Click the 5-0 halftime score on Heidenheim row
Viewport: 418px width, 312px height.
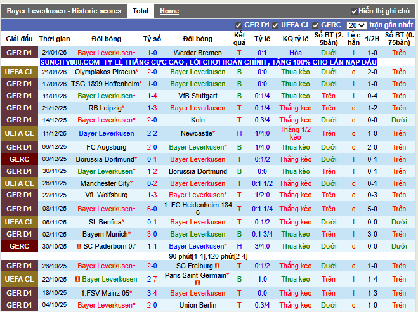click(372, 209)
